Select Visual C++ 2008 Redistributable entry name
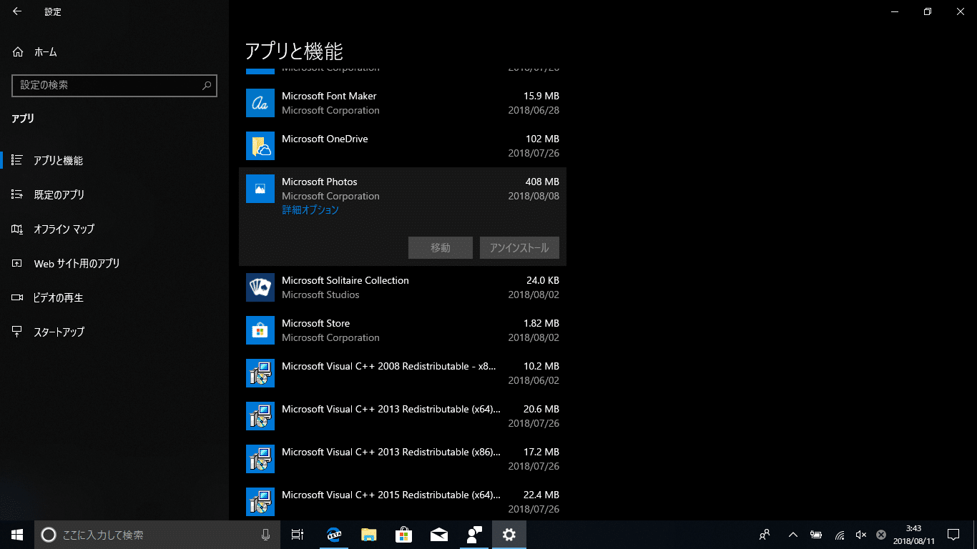This screenshot has width=977, height=549. pos(388,366)
